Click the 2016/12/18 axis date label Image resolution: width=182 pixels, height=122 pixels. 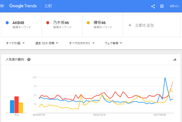point(99,115)
